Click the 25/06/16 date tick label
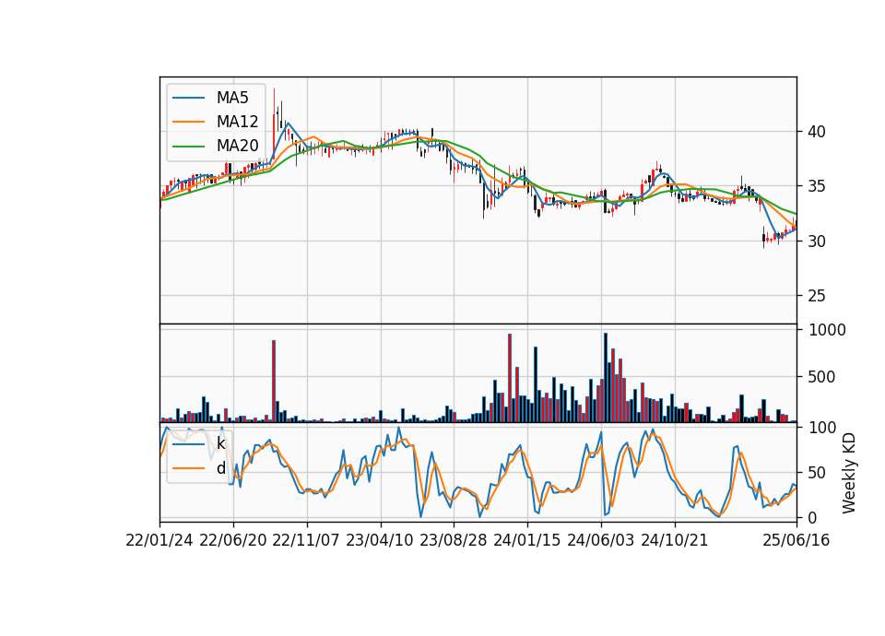 pos(796,540)
